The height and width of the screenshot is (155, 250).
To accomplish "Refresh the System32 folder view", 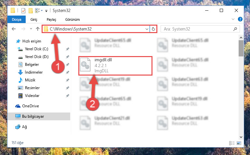I will [x=153, y=29].
